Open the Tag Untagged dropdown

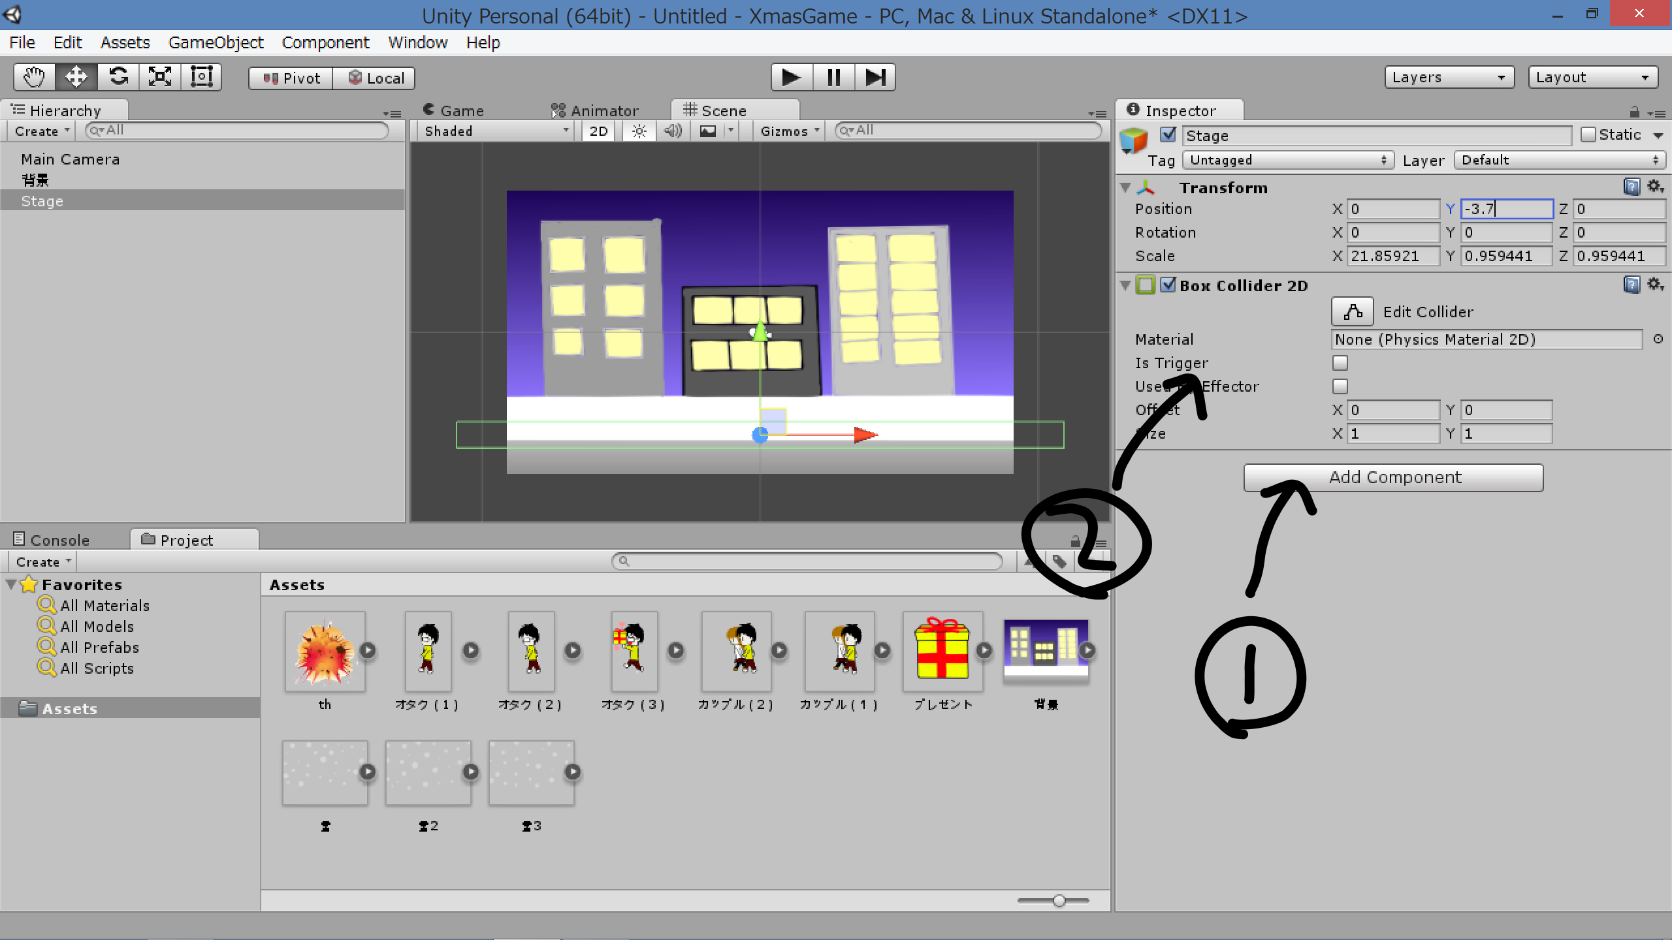[1287, 160]
